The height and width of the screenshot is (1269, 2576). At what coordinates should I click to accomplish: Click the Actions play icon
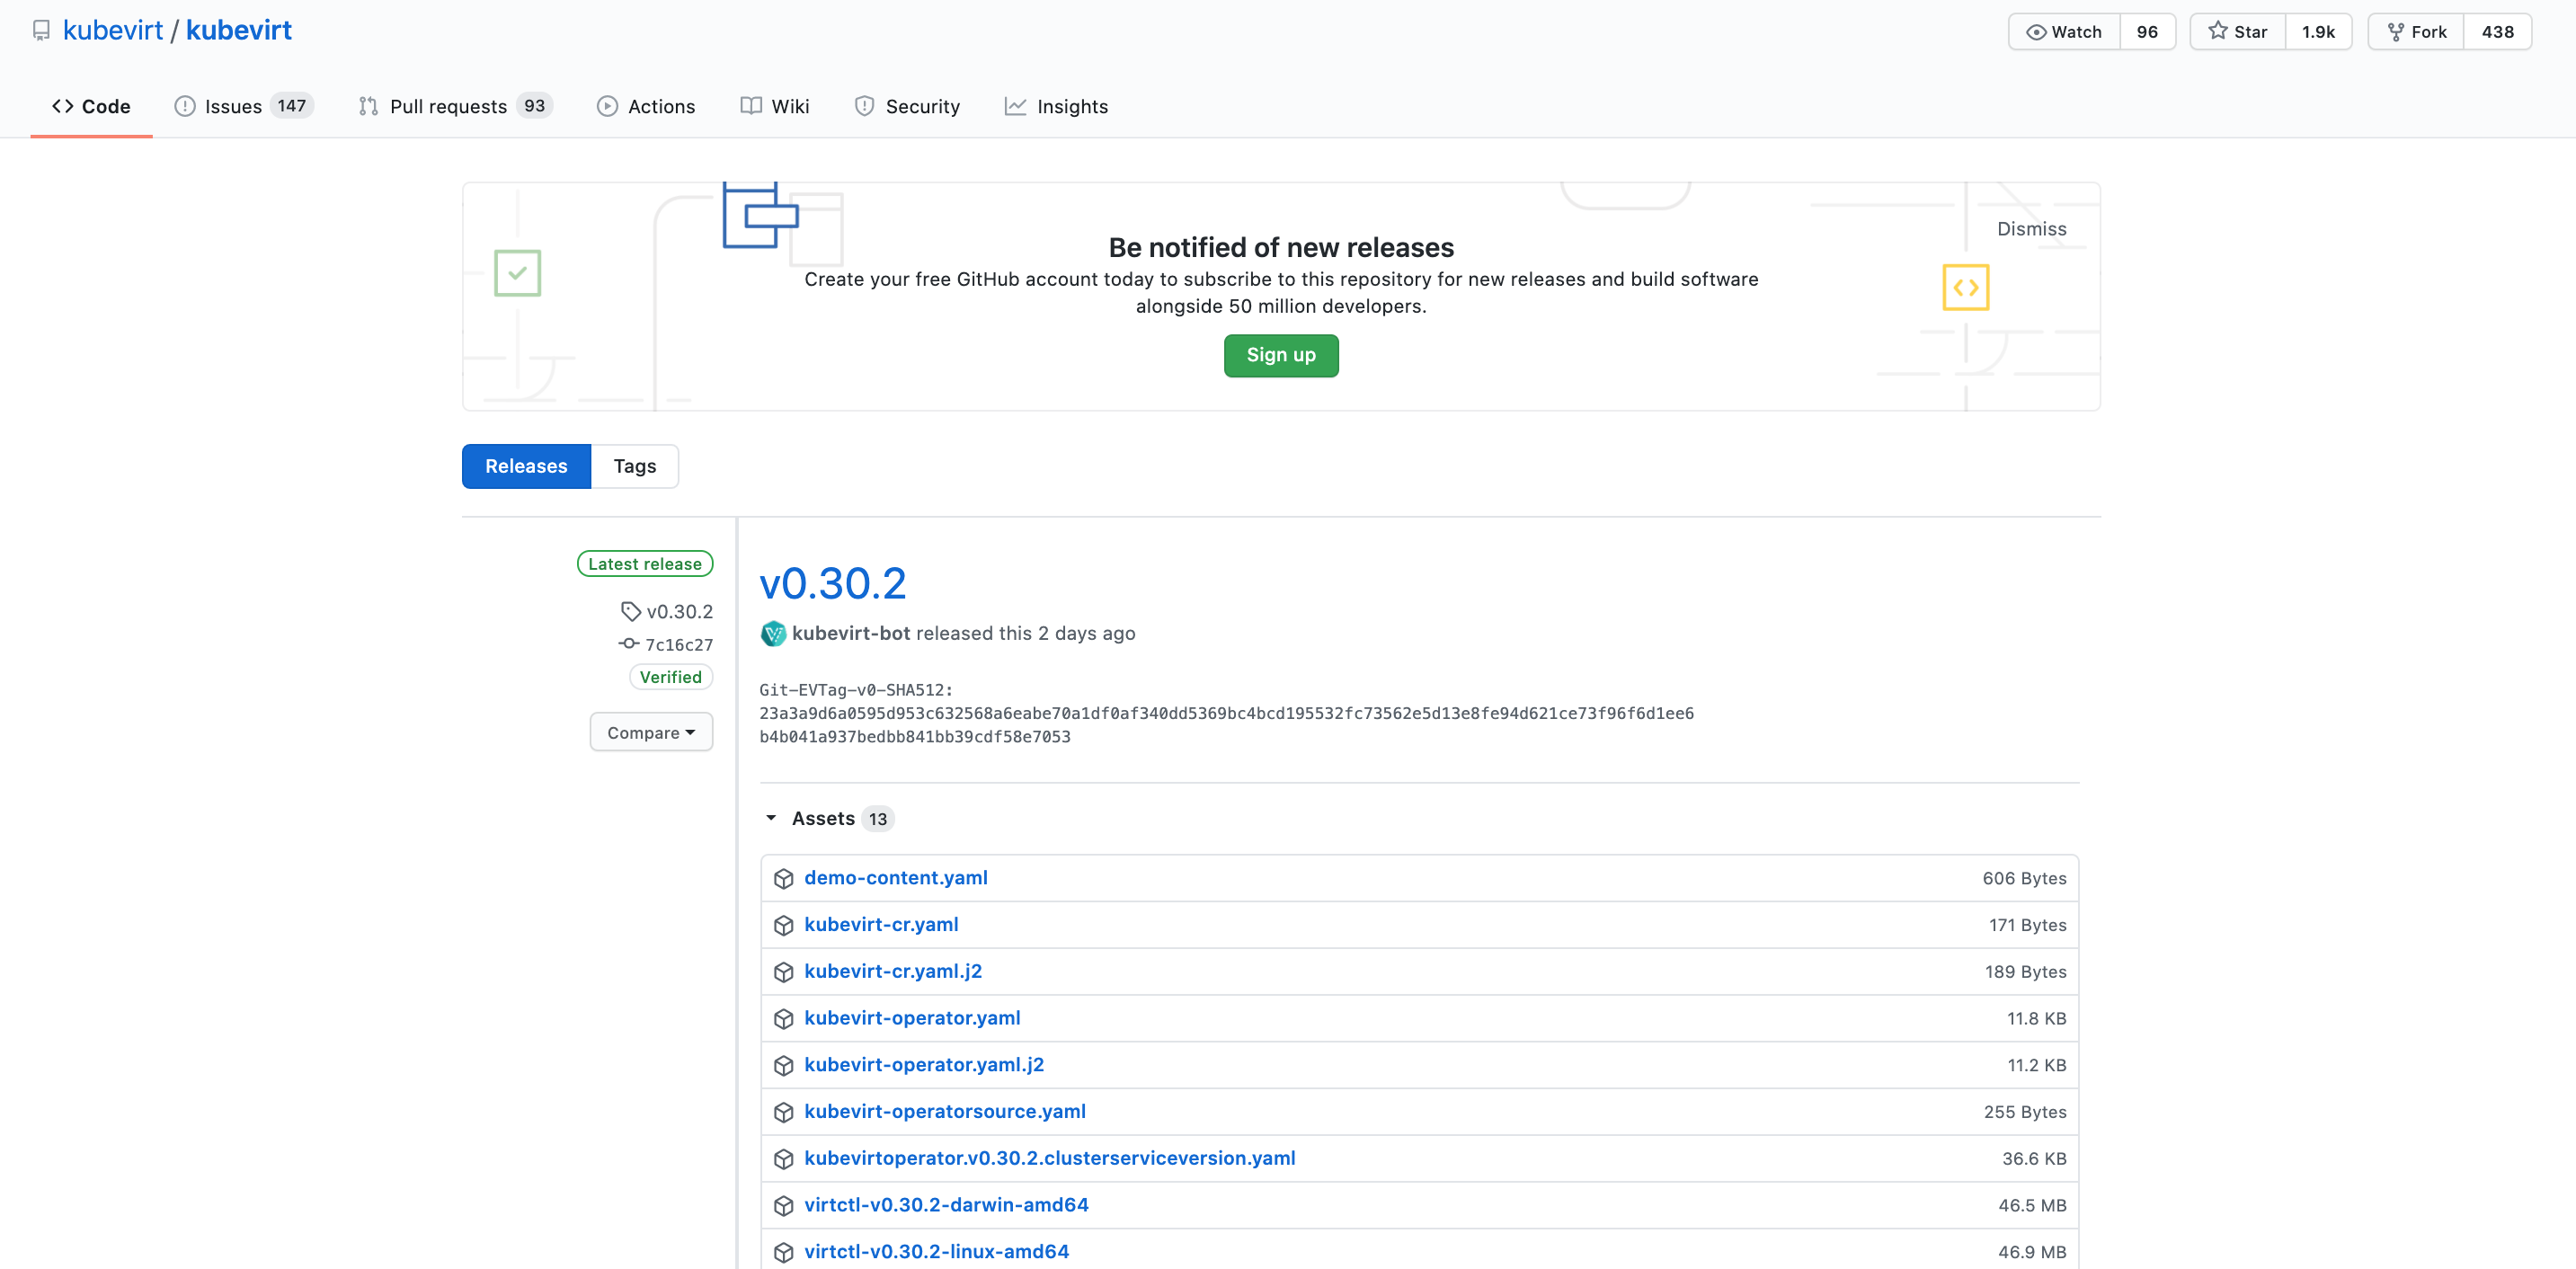point(607,106)
